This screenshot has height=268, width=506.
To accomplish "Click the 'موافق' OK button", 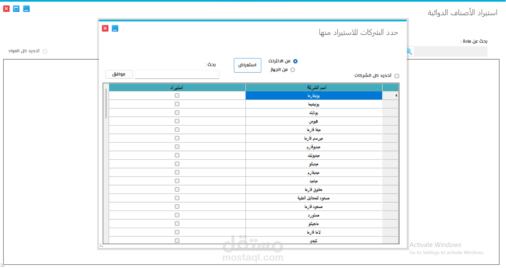I will 119,74.
